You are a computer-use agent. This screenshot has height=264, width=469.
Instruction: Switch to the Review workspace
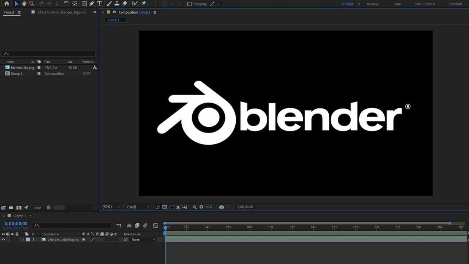click(372, 4)
